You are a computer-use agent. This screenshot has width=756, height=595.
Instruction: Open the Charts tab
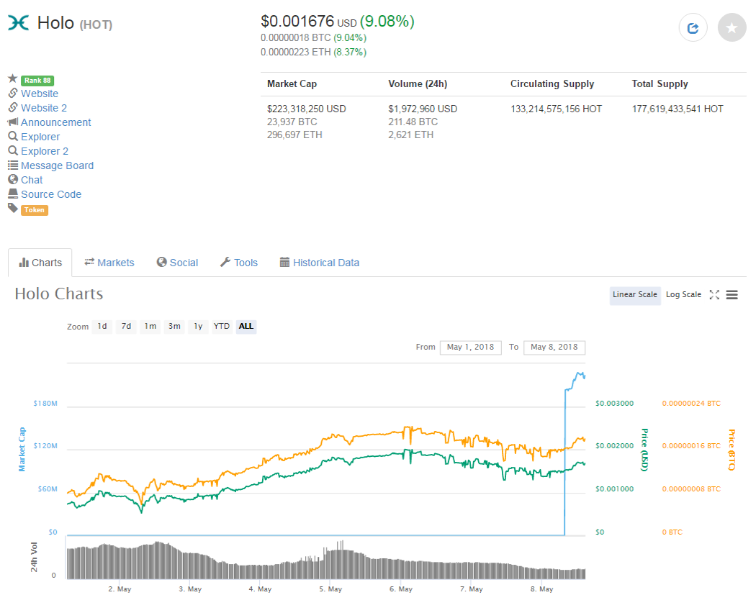pyautogui.click(x=40, y=263)
